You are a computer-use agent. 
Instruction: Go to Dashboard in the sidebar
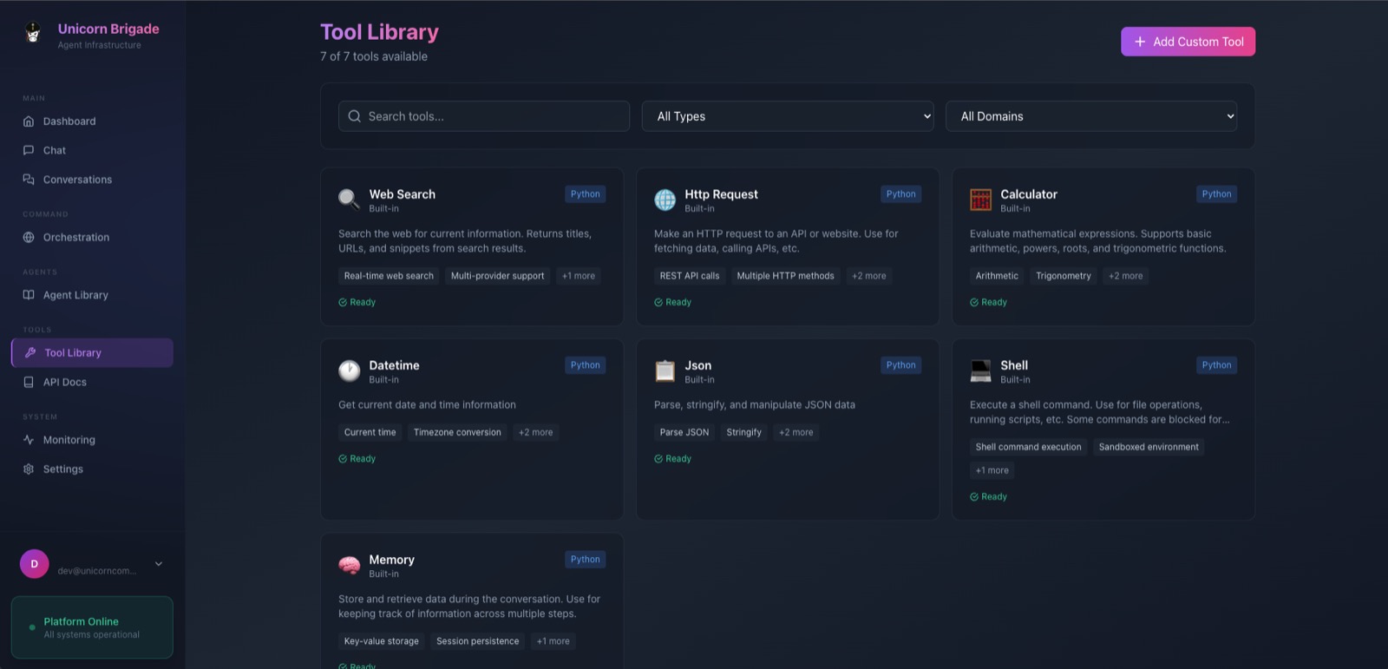point(92,121)
